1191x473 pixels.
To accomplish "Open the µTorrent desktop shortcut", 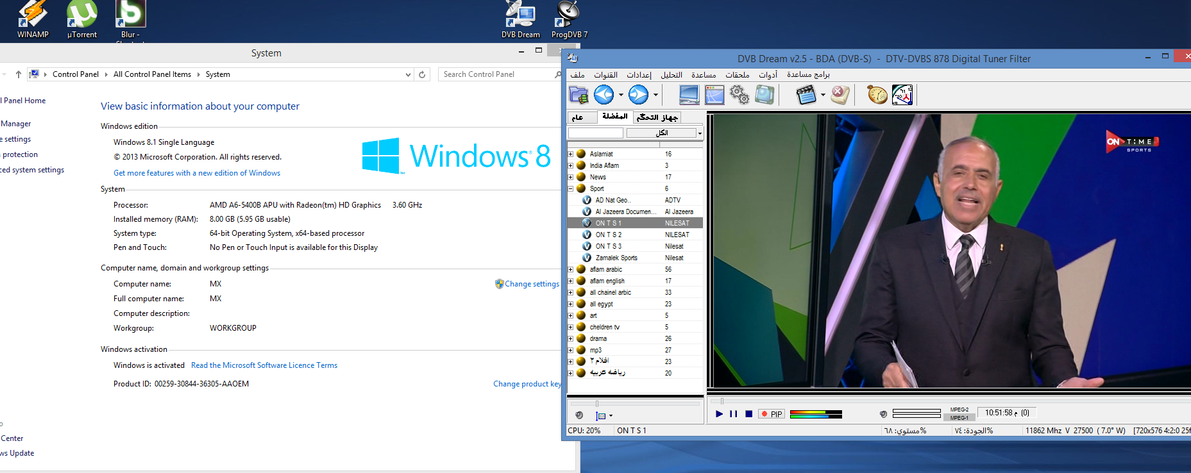I will (x=82, y=20).
